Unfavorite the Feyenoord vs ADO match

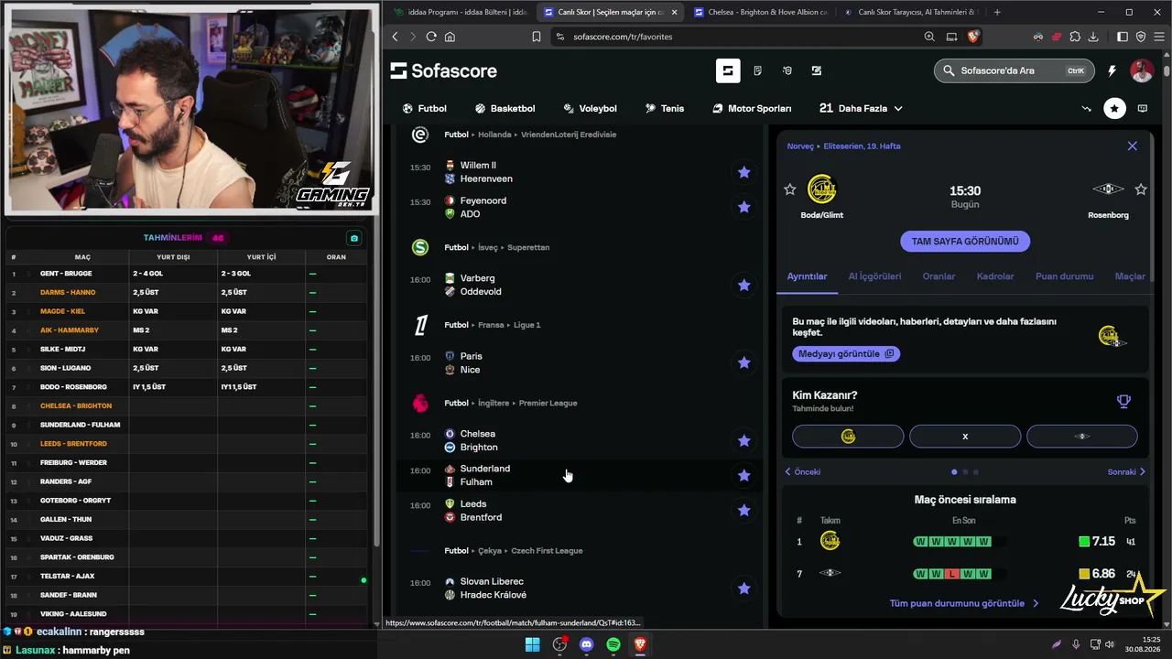coord(743,207)
